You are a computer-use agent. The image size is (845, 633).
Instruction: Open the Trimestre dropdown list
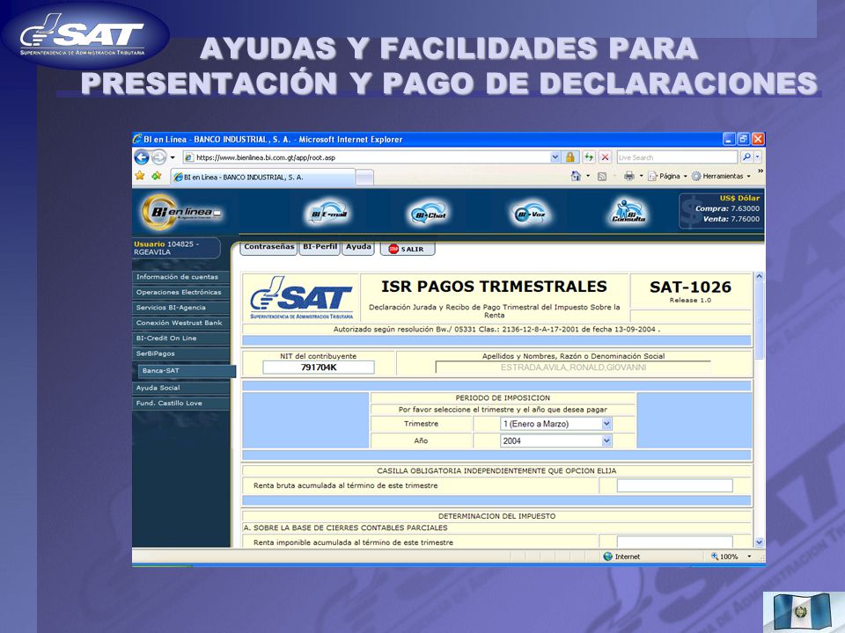556,424
